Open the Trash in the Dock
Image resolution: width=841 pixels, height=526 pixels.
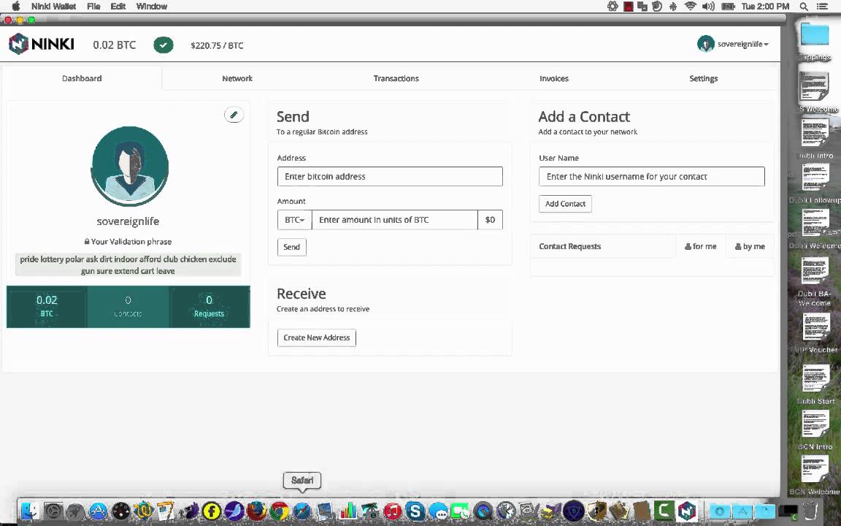click(810, 511)
